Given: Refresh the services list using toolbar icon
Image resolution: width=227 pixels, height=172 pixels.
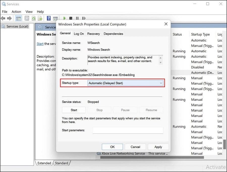Looking at the screenshot, I should pos(34,18).
